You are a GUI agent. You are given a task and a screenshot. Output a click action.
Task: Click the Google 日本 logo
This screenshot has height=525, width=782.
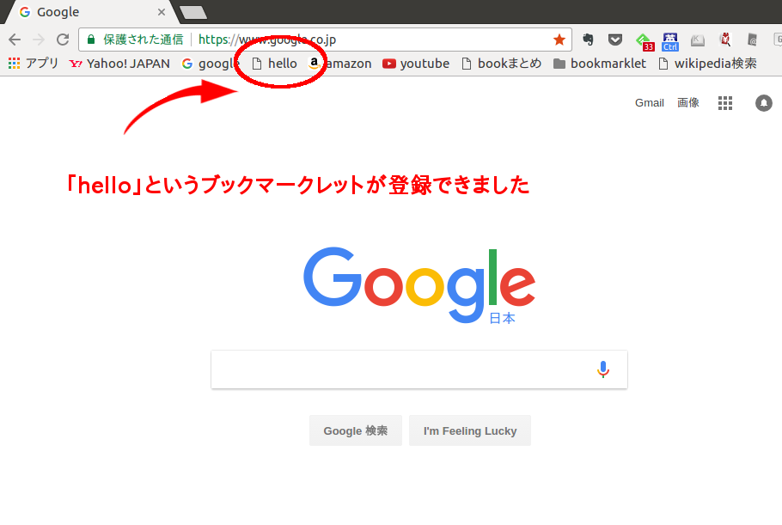pos(419,285)
